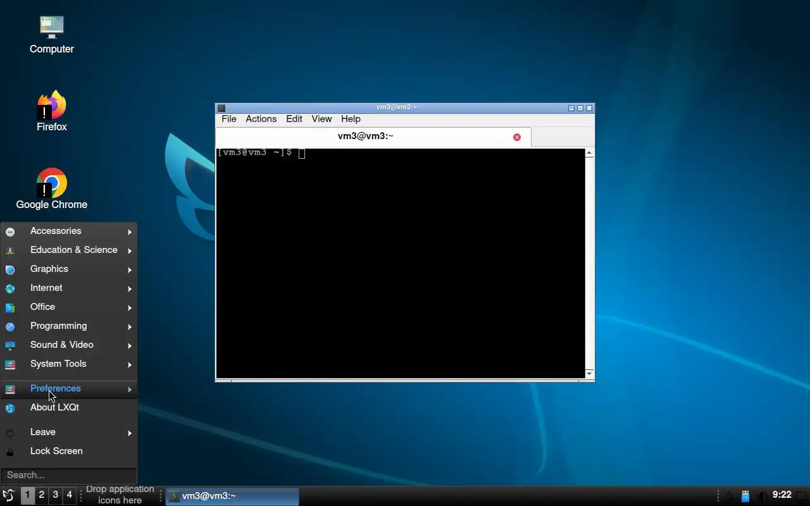
Task: Launch Firefox from the desktop
Action: (52, 111)
